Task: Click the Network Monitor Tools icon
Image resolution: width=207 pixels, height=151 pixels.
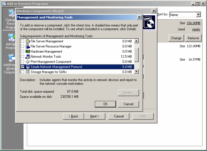Action: click(x=28, y=57)
